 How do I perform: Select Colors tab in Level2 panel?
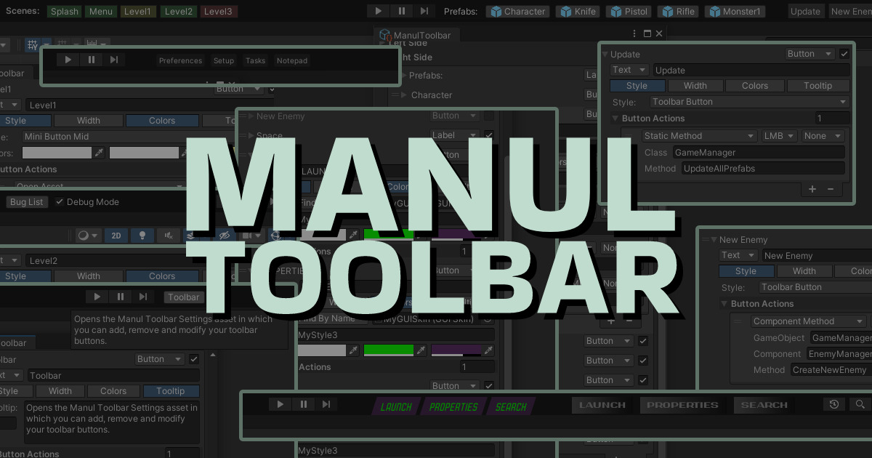(162, 276)
